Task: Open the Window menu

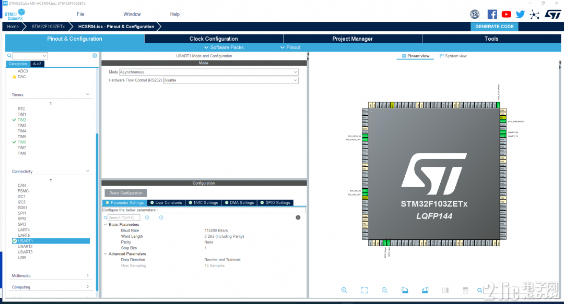Action: [x=132, y=14]
